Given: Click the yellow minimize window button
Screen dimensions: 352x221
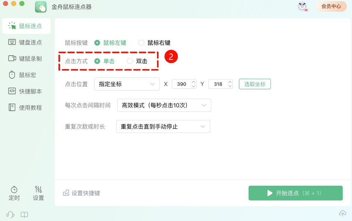Looking at the screenshot, I should coord(14,3).
